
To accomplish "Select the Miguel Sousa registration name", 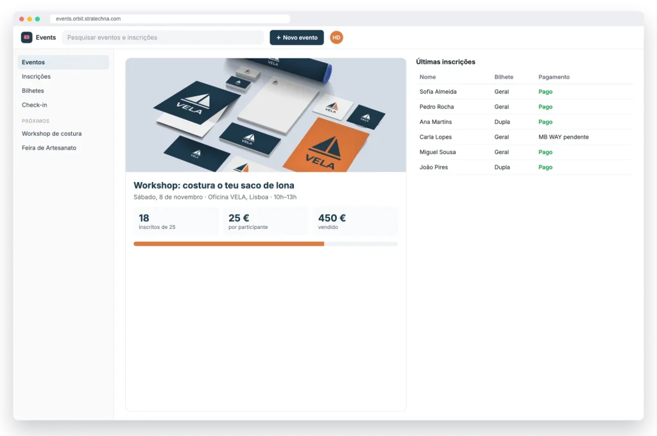I will [438, 152].
